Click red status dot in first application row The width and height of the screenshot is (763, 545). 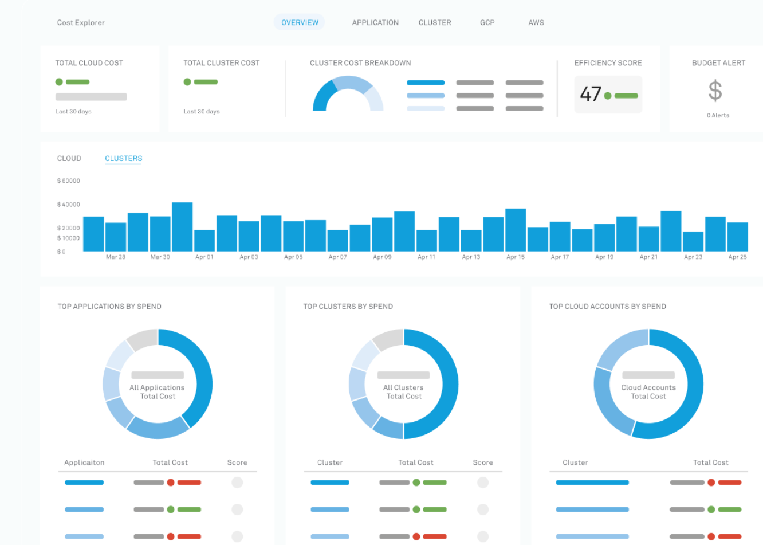point(171,483)
